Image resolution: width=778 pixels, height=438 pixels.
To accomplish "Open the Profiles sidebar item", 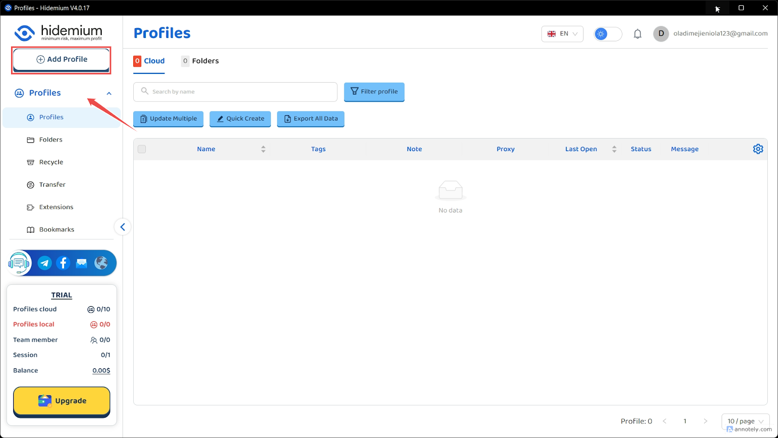I will (x=61, y=117).
